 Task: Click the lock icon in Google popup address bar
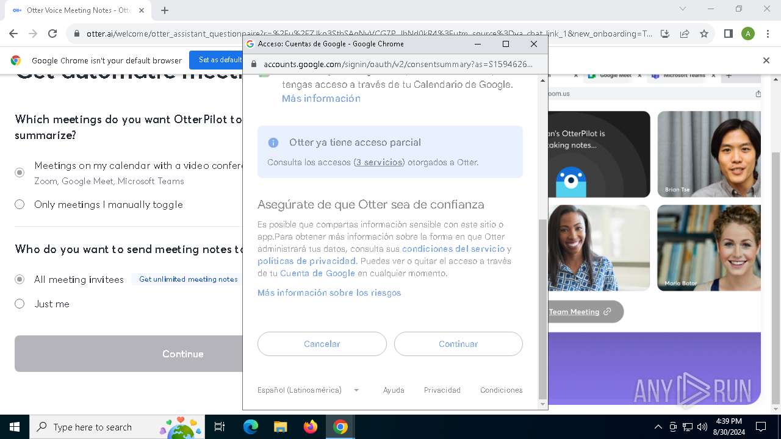click(x=254, y=64)
